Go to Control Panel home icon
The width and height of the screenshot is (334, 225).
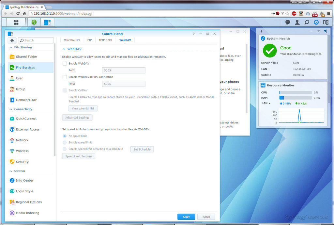(12, 40)
